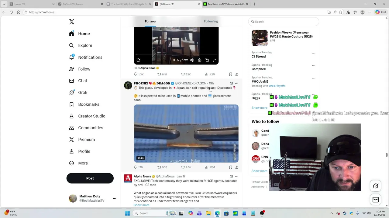Repost the post with 8.1K reposts
389x218 pixels.
click(162, 74)
